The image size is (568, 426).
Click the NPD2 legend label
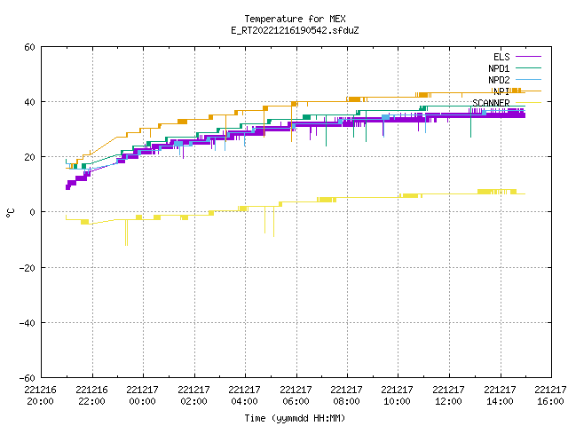coord(499,80)
